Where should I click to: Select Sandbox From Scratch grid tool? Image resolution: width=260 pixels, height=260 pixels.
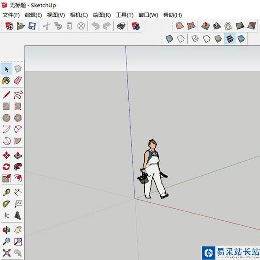[191, 26]
